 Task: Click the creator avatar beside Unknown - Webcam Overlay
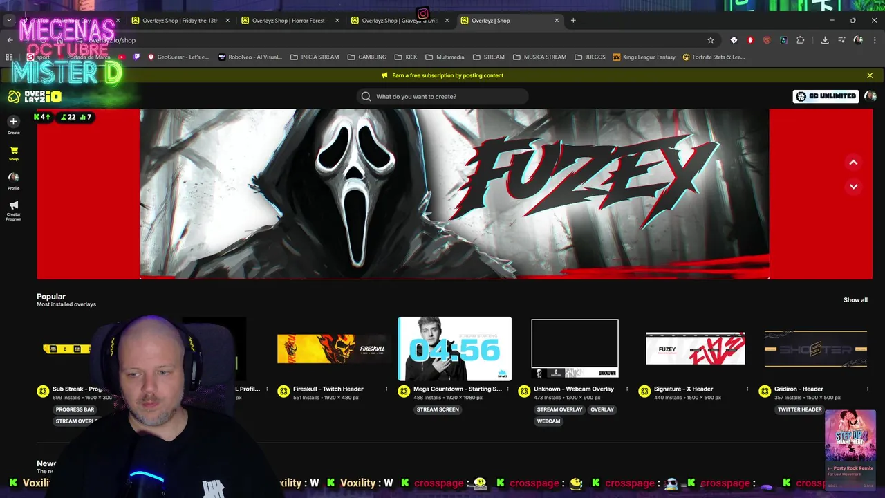[x=524, y=391]
